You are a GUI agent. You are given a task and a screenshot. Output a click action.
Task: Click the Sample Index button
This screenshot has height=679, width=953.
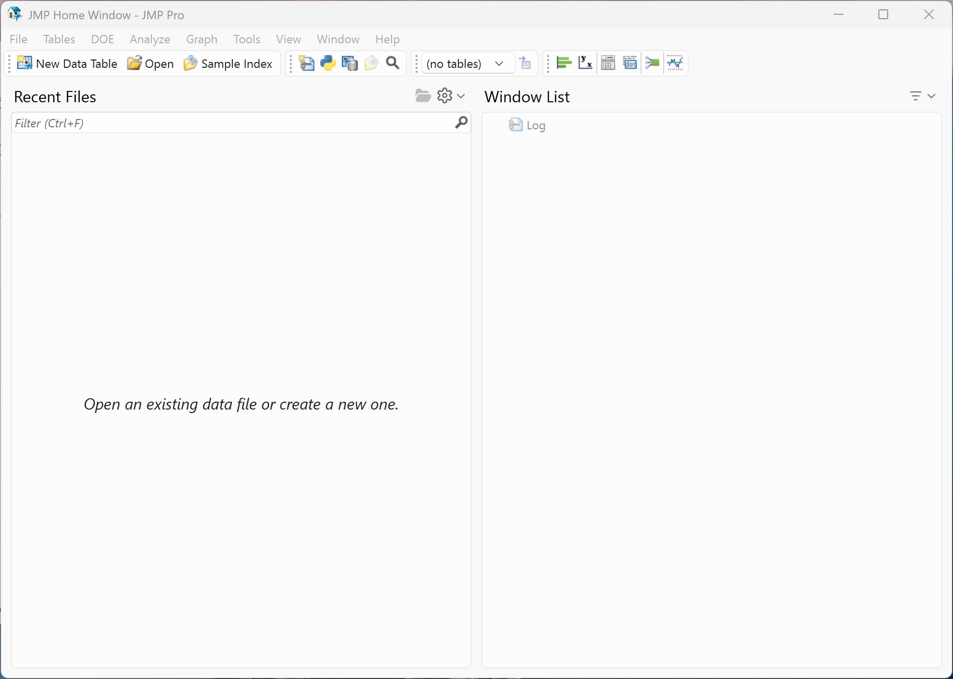228,63
